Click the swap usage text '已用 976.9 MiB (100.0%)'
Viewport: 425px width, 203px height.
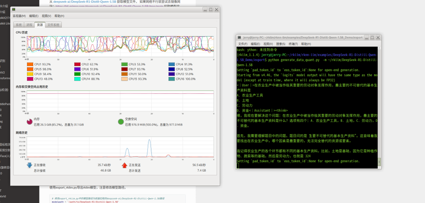pos(142,125)
